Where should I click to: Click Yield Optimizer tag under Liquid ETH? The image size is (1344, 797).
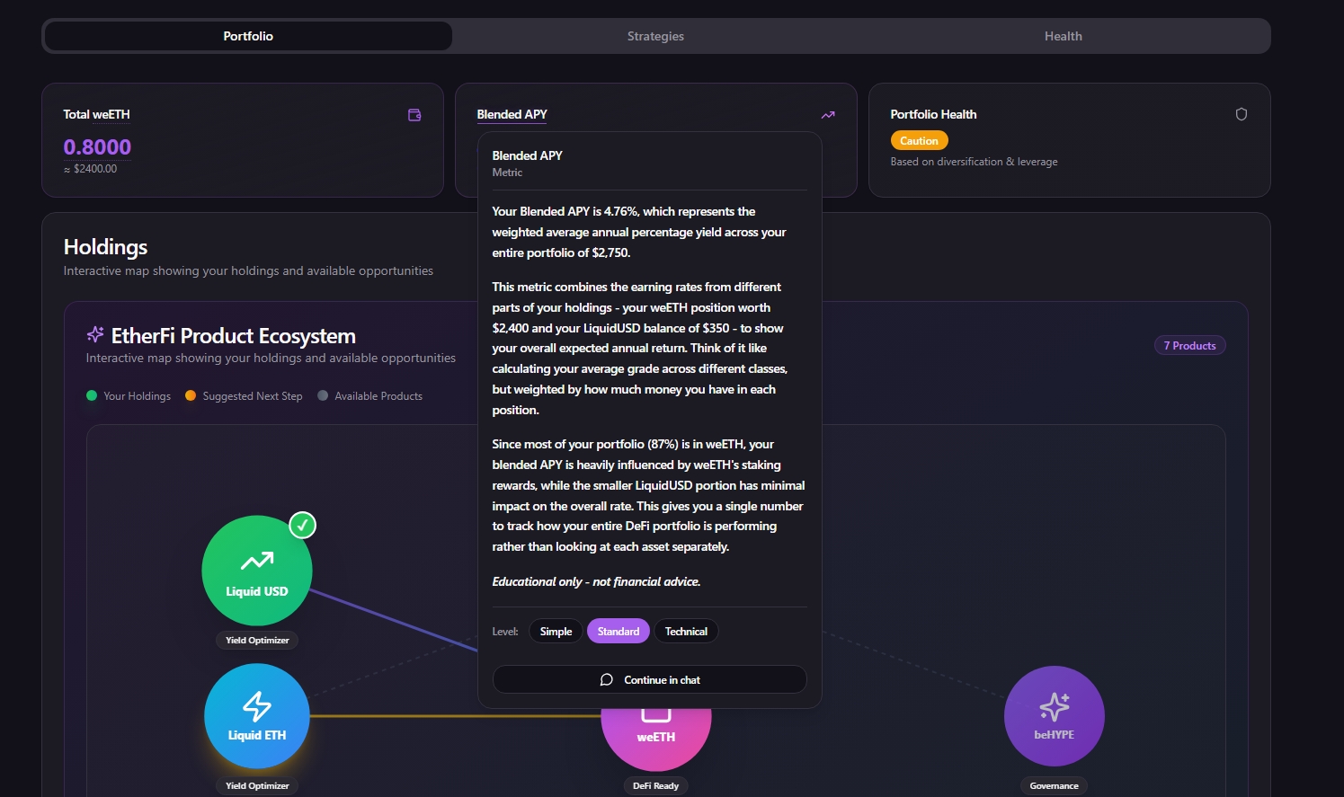tap(257, 786)
